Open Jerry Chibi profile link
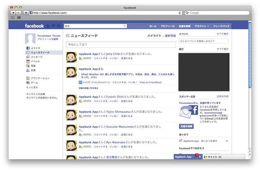 [x=113, y=54]
